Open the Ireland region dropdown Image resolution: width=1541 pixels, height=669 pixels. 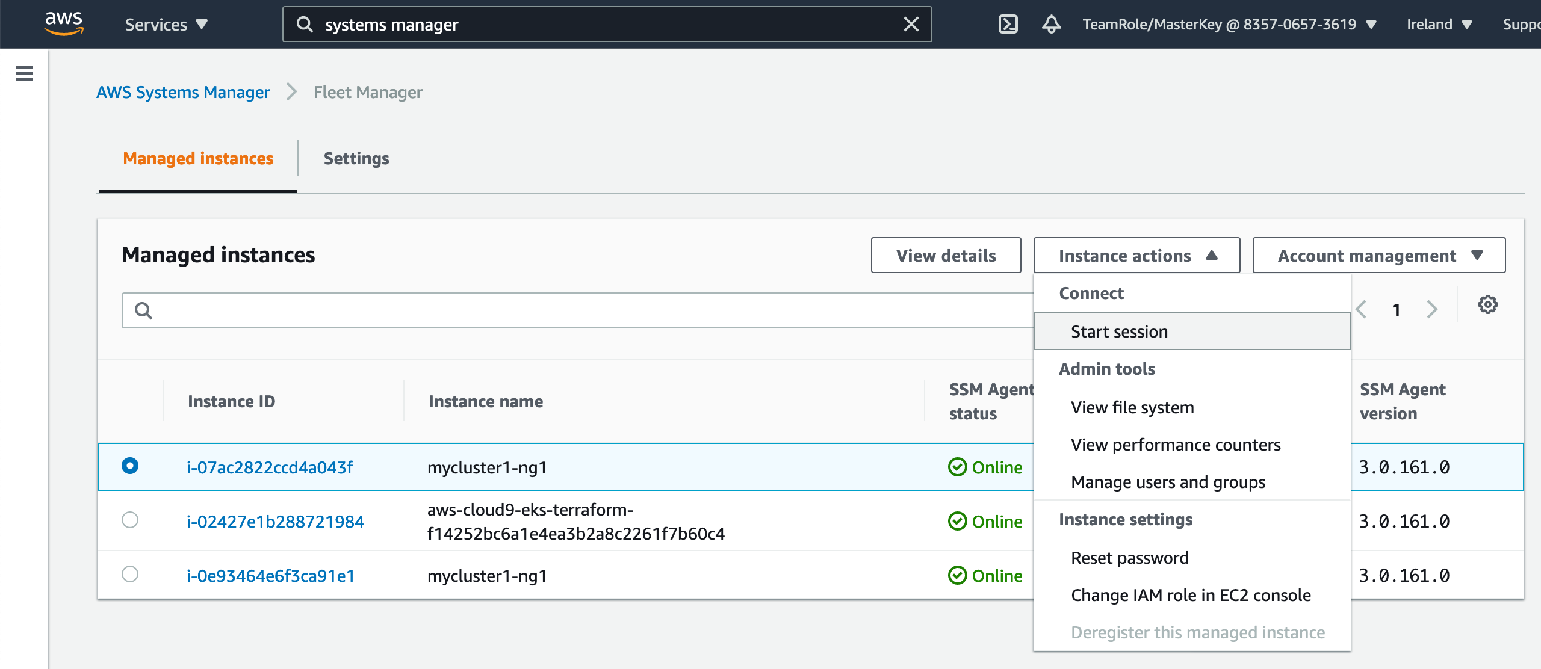click(x=1439, y=25)
